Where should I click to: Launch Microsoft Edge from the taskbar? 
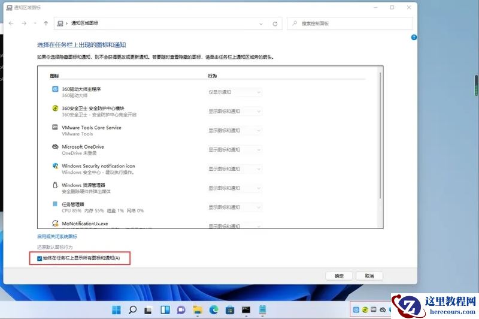click(214, 310)
